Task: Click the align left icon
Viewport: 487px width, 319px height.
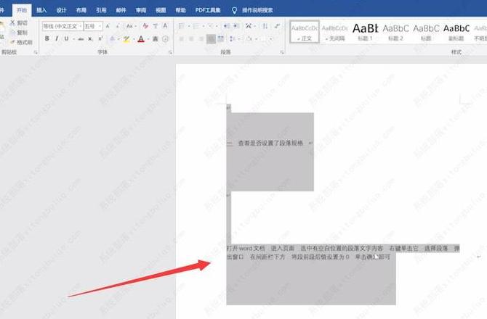Action: 182,38
